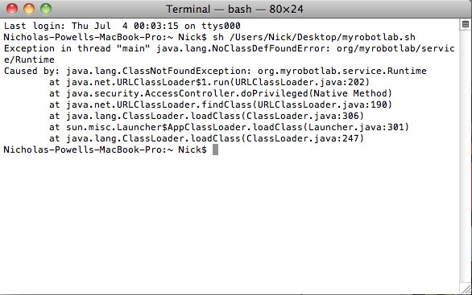Click the wrapped 'e/Runtime' line
Screen dimensions: 472x295
(x=29, y=59)
